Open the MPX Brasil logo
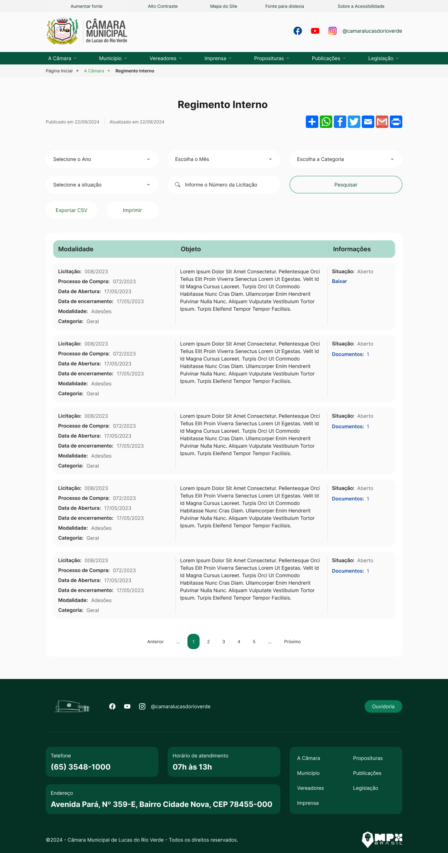This screenshot has width=448, height=853. coord(382,839)
